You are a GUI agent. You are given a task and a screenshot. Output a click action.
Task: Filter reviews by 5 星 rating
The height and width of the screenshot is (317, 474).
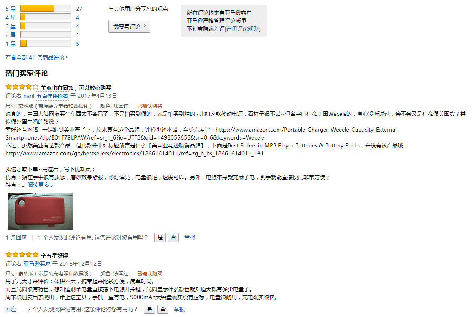10,9
